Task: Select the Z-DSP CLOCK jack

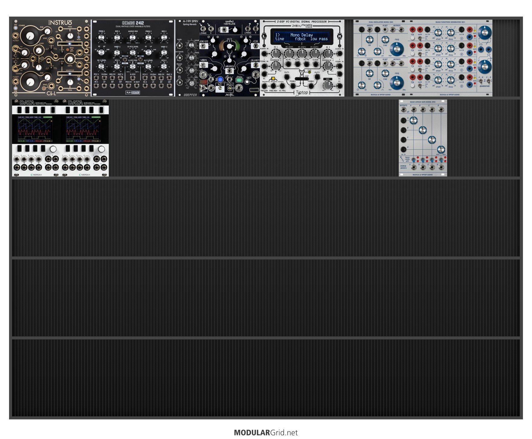Action: coord(315,64)
